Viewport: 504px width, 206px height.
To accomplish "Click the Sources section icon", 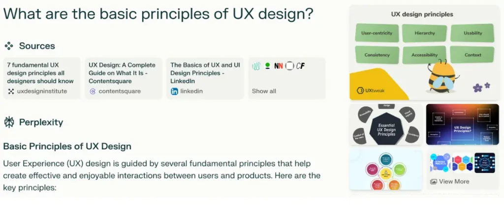I will 9,46.
